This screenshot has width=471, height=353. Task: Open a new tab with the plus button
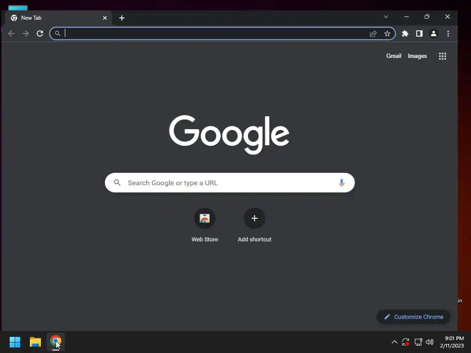click(121, 18)
